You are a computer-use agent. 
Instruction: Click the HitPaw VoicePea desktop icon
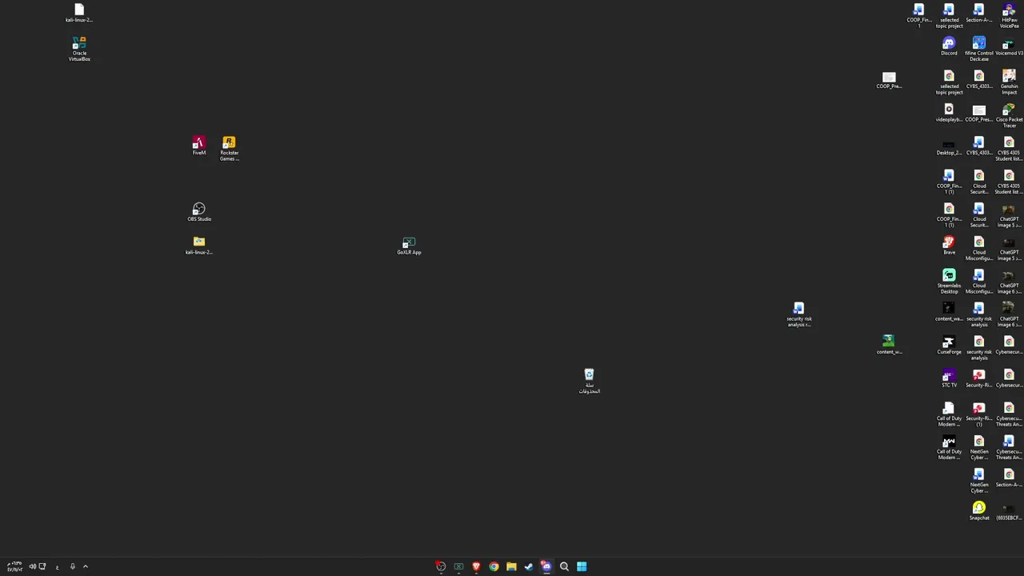point(1009,16)
